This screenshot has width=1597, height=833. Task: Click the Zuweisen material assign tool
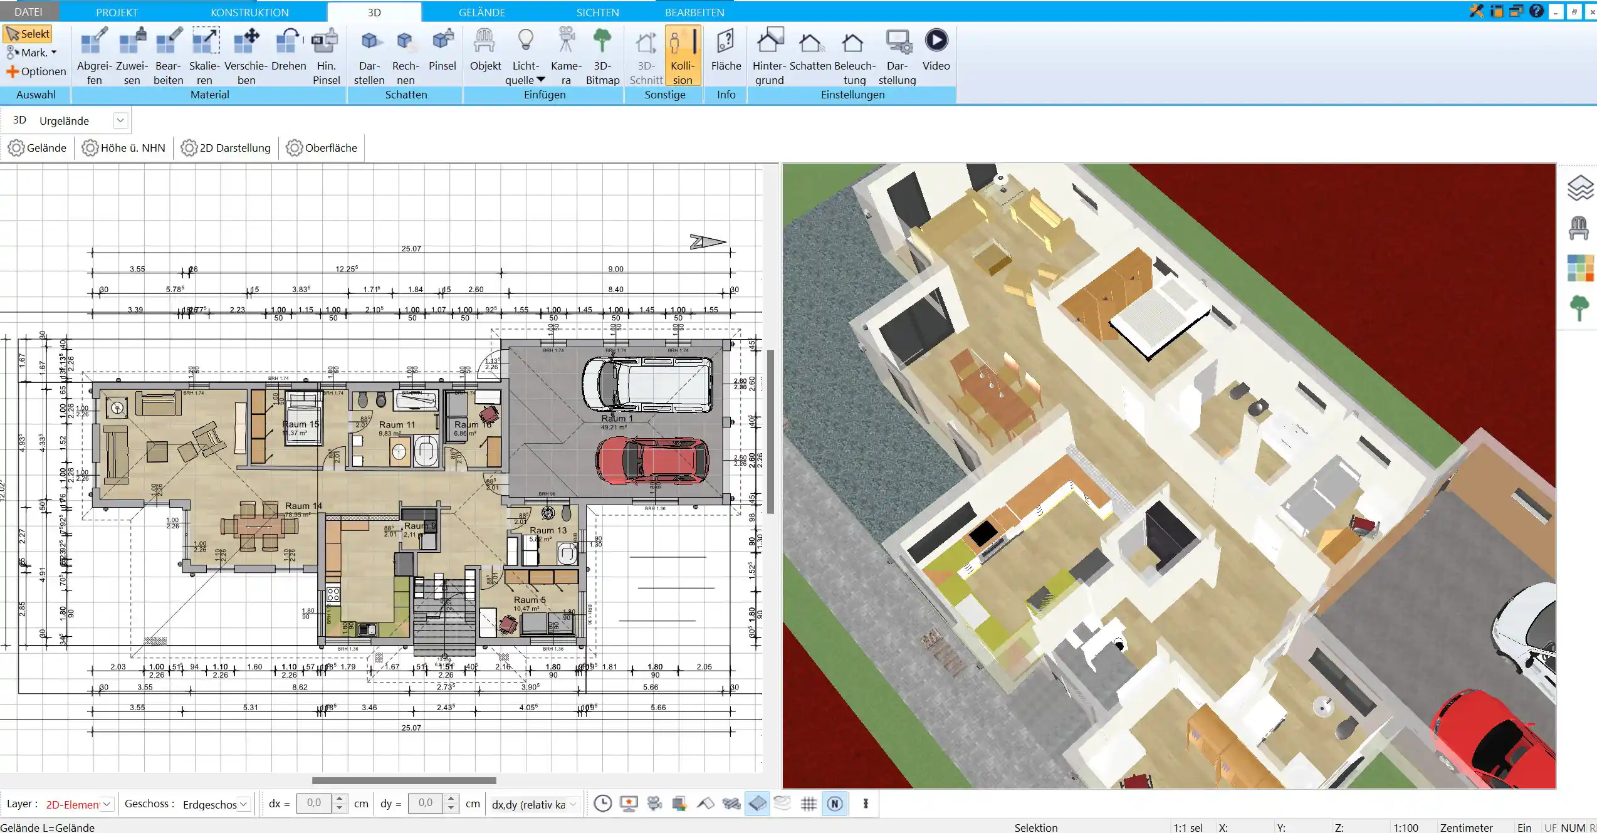coord(132,56)
